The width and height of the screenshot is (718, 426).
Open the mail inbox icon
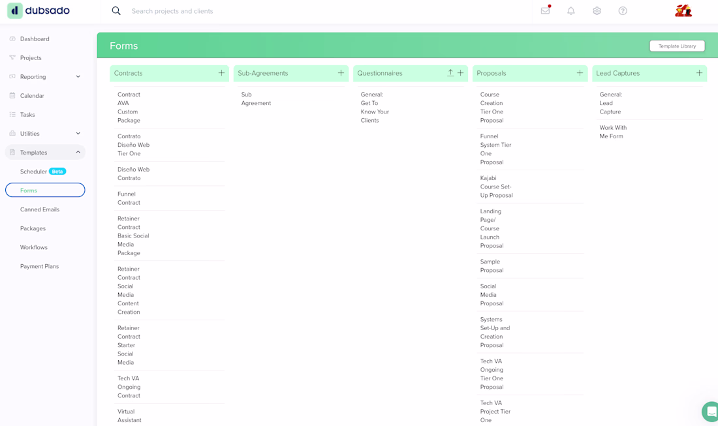(x=546, y=10)
